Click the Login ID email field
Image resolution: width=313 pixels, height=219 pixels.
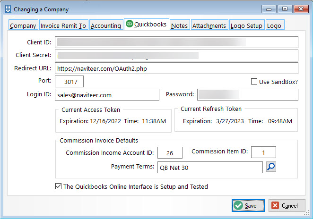pos(107,95)
